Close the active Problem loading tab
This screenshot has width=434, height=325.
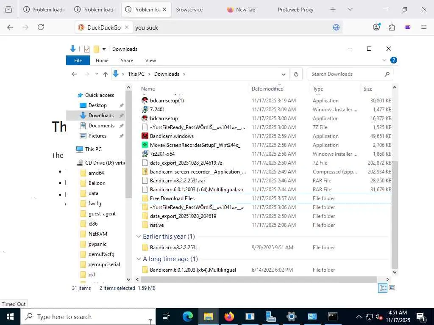164,9
